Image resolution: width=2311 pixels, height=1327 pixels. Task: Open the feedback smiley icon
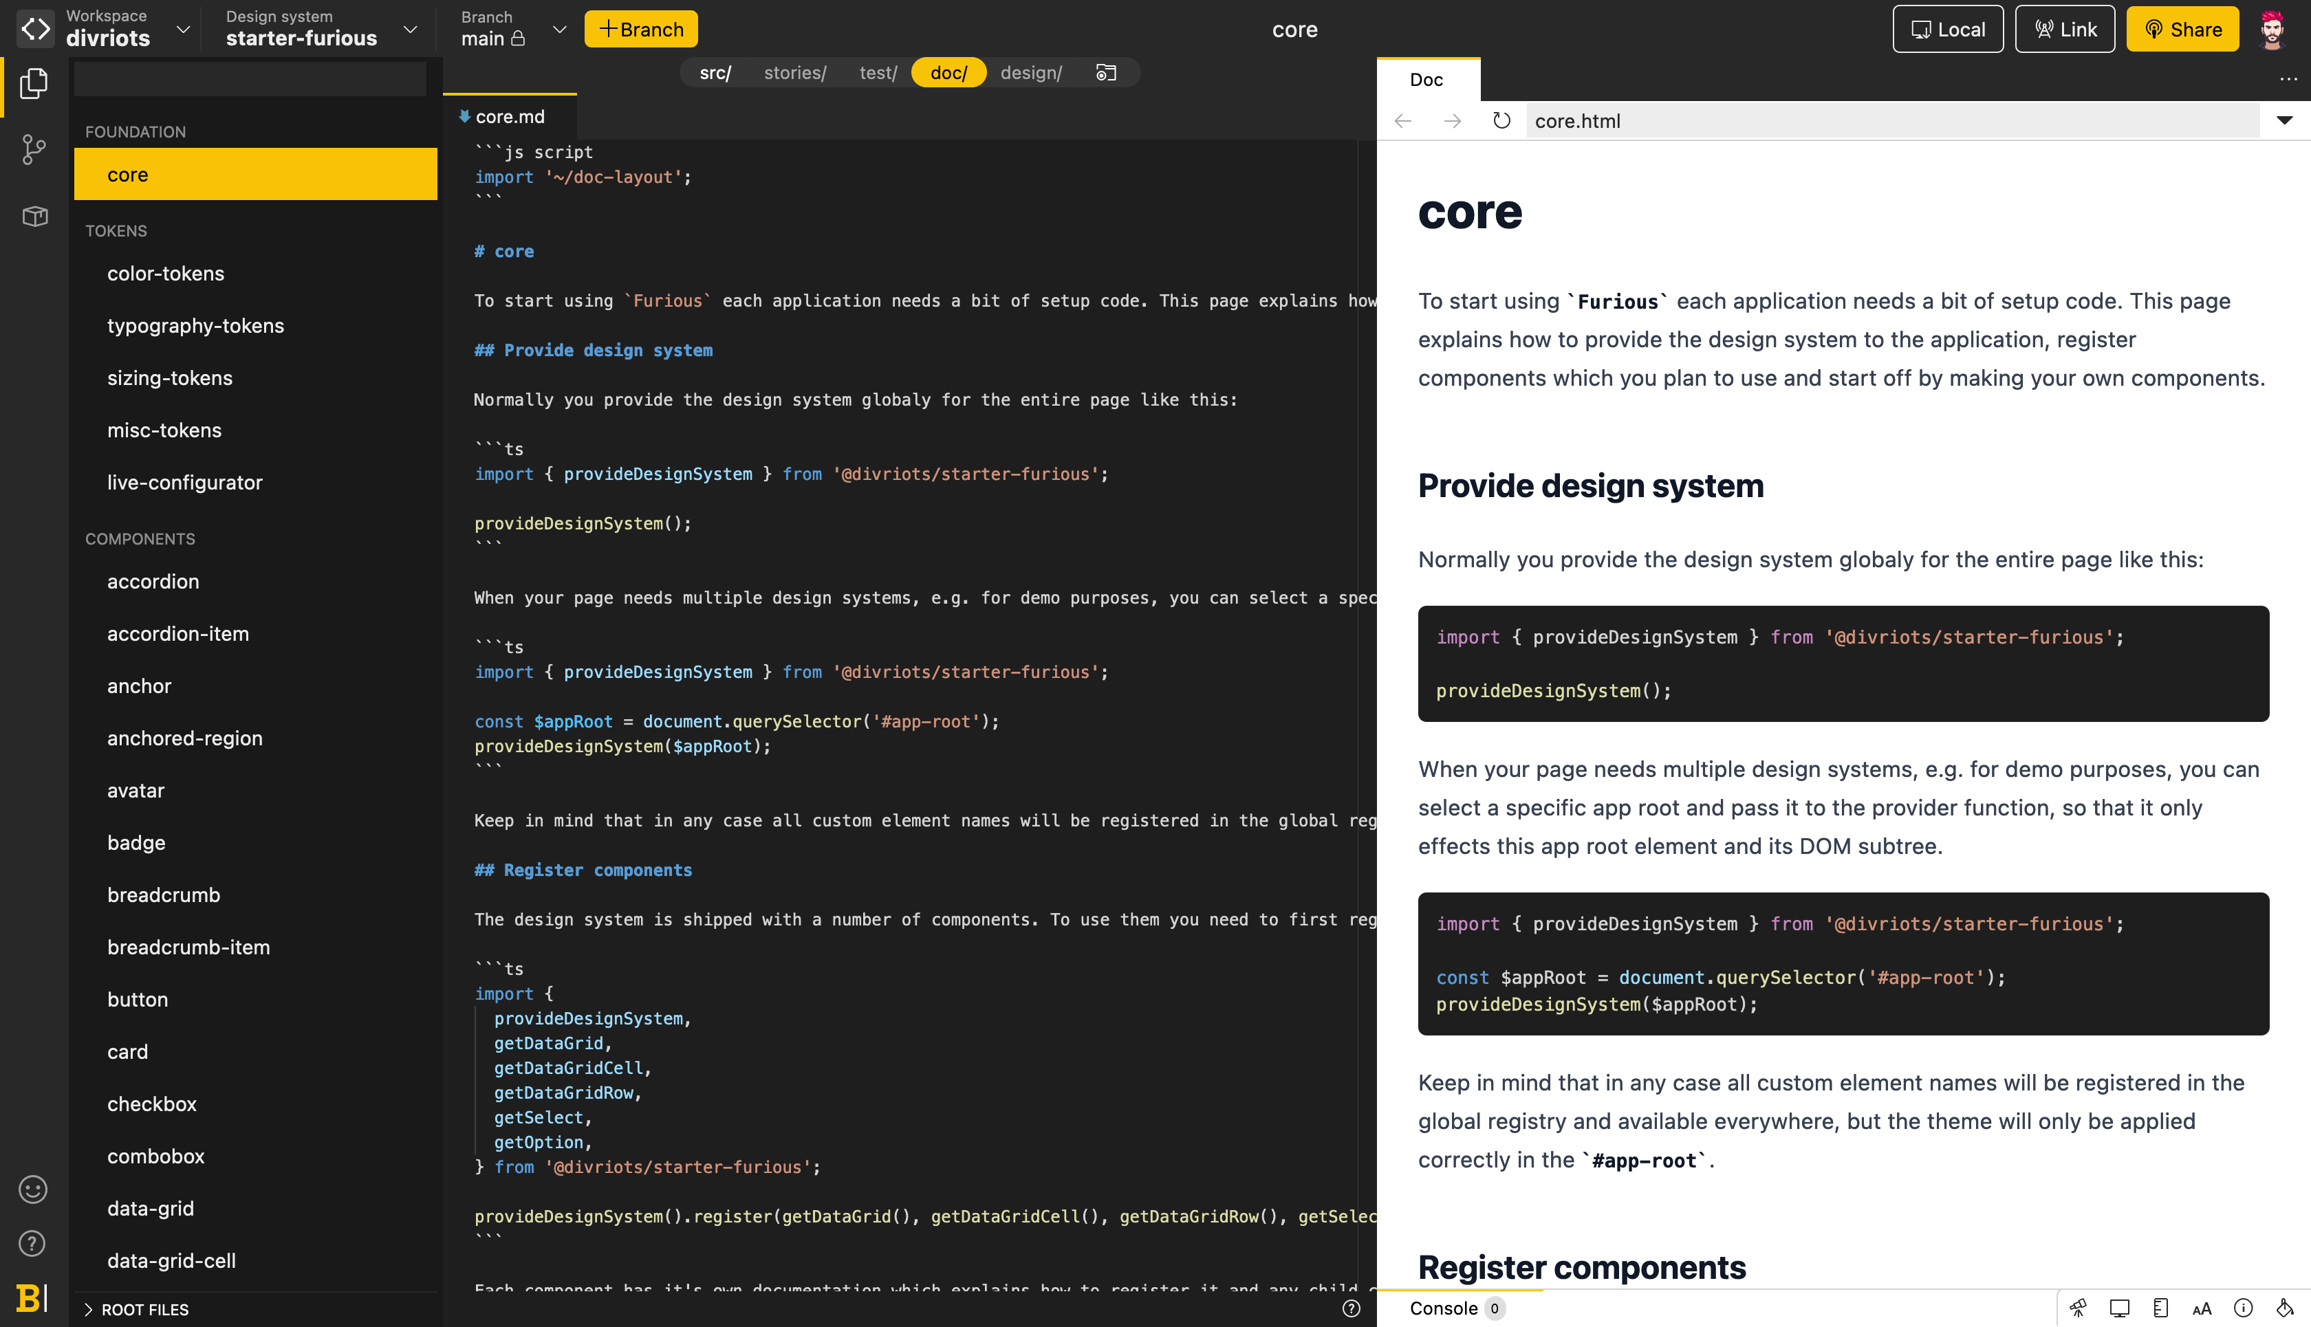pyautogui.click(x=33, y=1189)
